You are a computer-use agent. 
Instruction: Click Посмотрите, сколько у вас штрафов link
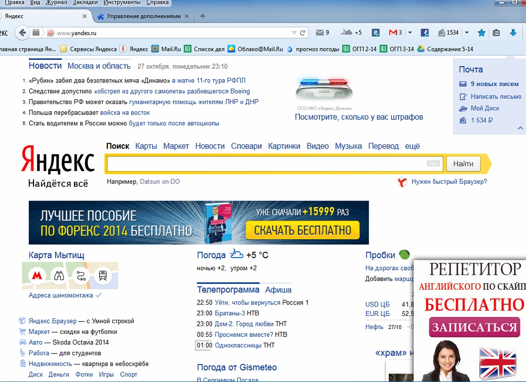pyautogui.click(x=359, y=117)
